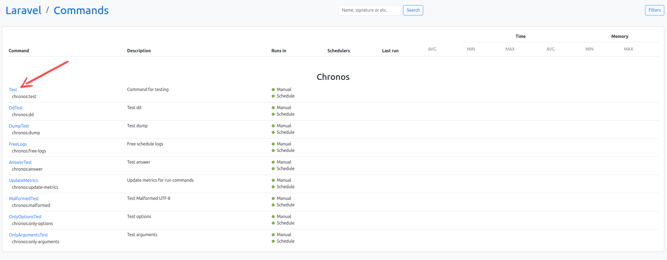Click the green Manual dot for FreeLogs
This screenshot has width=667, height=260.
pos(273,144)
